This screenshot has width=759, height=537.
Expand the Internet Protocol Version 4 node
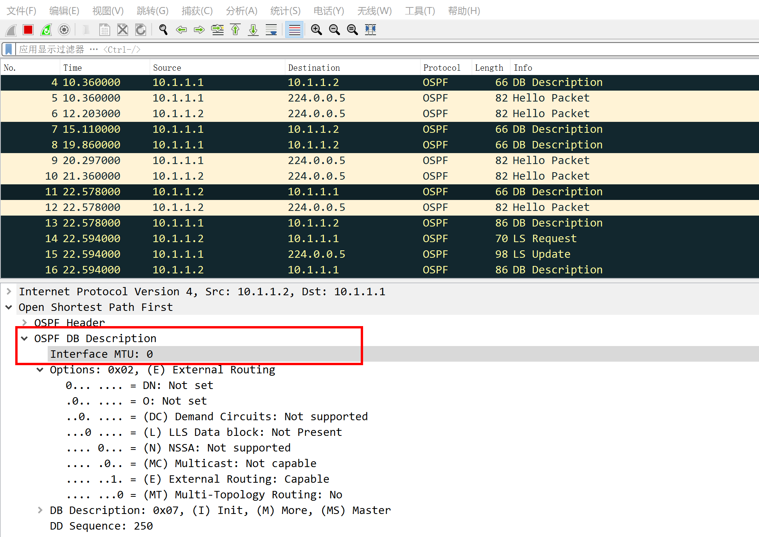9,292
